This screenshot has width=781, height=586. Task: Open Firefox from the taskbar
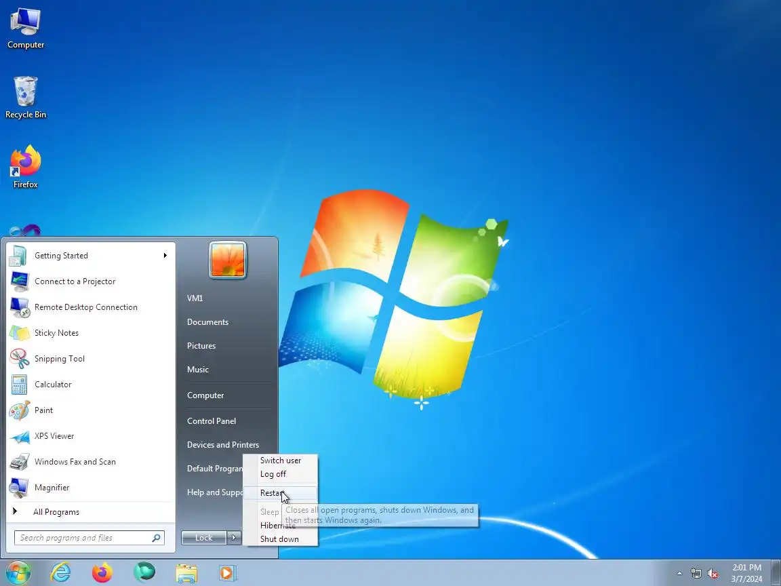(x=102, y=573)
